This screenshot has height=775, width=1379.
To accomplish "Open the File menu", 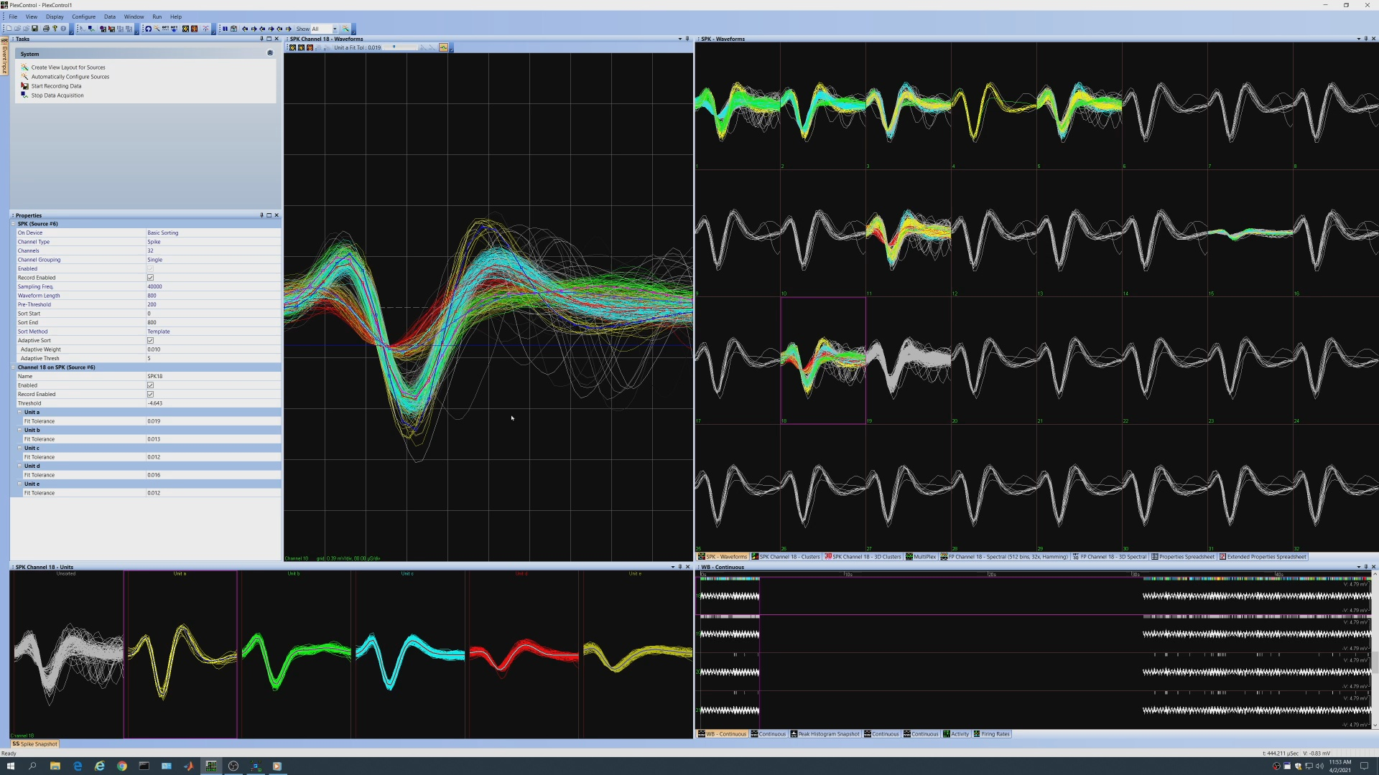I will (x=13, y=17).
